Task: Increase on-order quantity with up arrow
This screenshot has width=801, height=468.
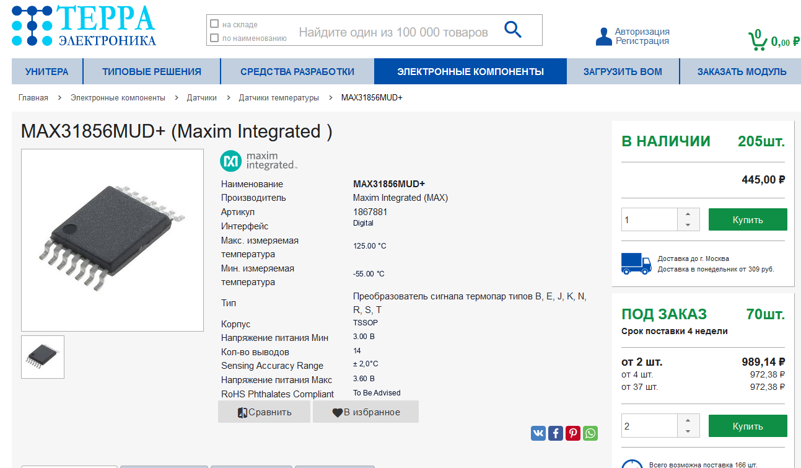Action: [688, 420]
